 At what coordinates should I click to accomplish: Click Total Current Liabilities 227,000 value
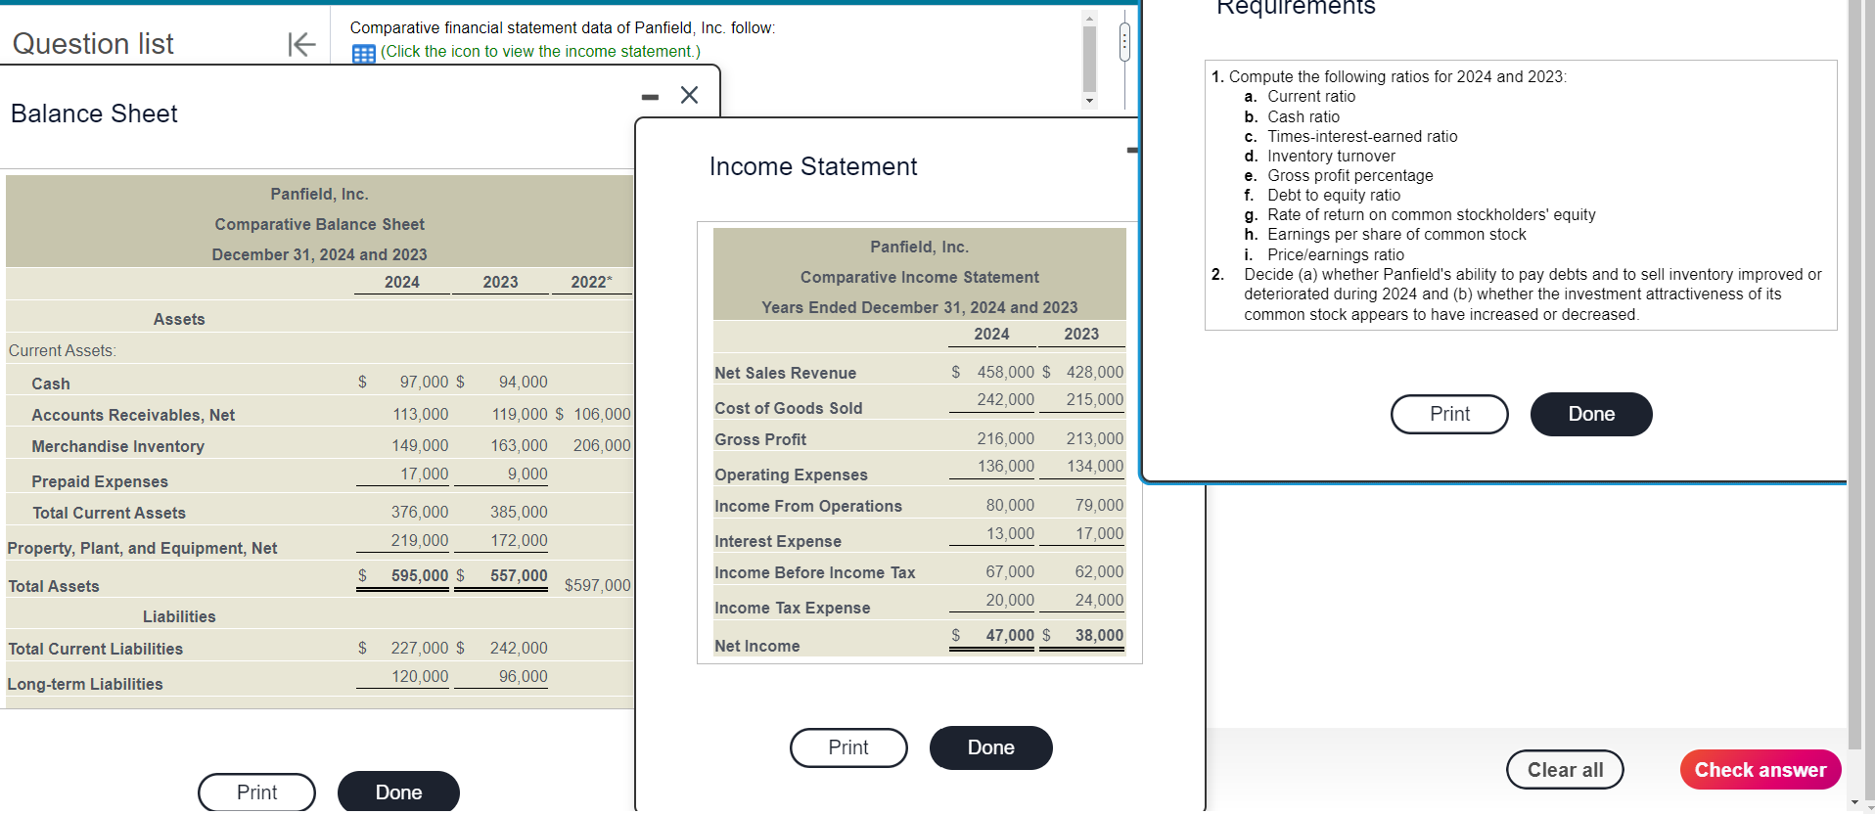pos(420,648)
